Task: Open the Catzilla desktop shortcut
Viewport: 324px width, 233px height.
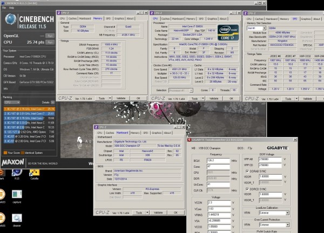Action: (x=35, y=174)
